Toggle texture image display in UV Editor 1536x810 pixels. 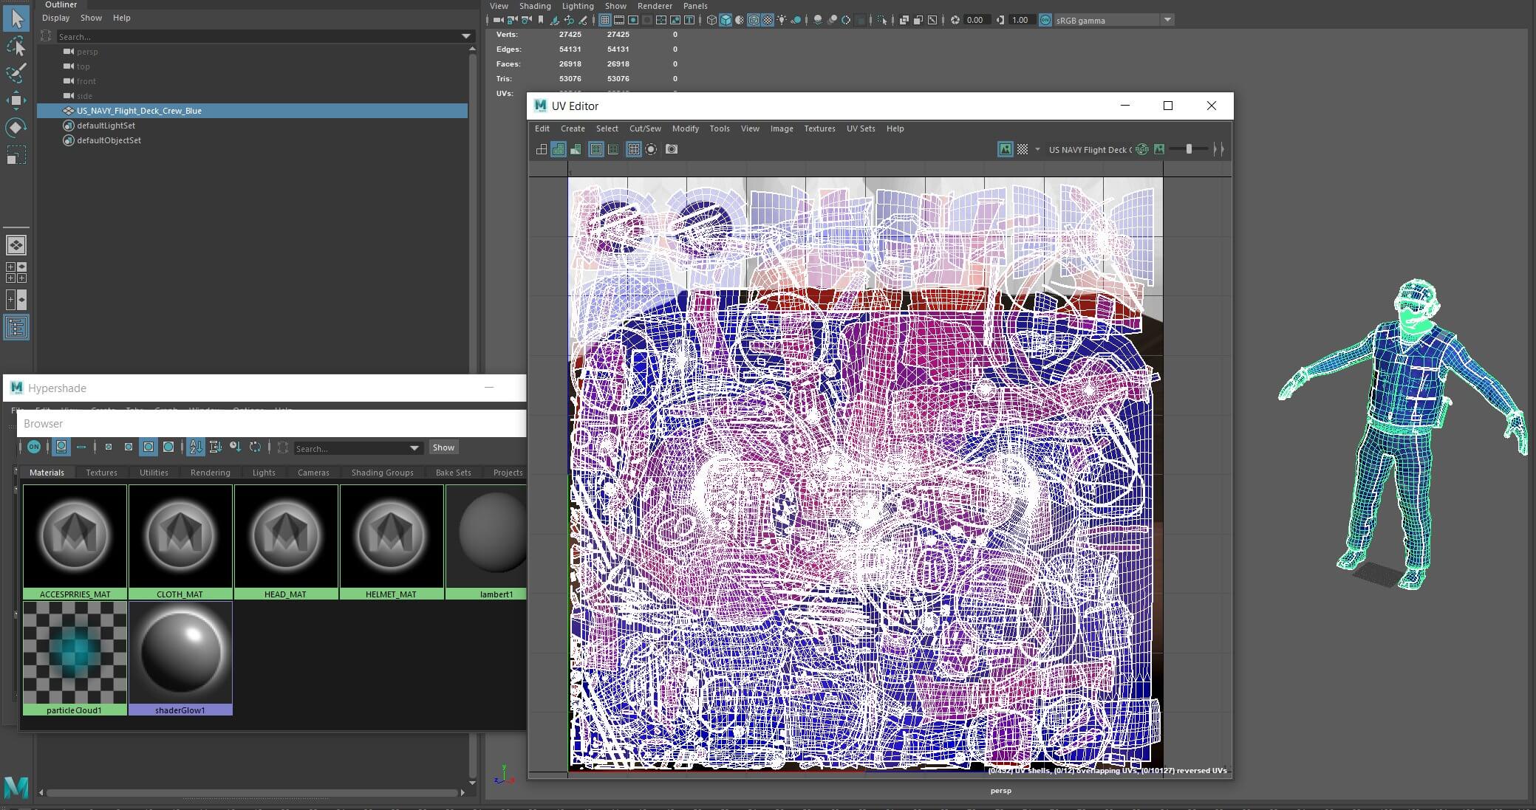1005,149
